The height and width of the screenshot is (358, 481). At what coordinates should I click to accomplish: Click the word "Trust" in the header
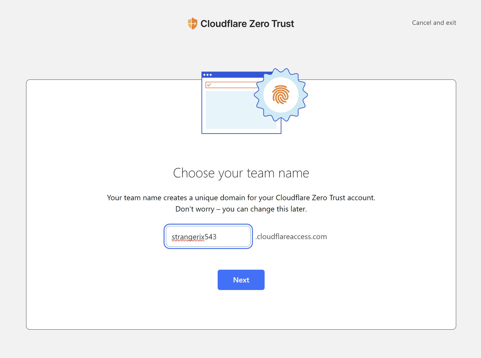click(x=283, y=24)
